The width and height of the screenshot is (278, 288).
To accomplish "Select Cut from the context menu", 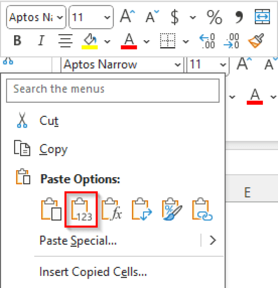I will click(49, 121).
